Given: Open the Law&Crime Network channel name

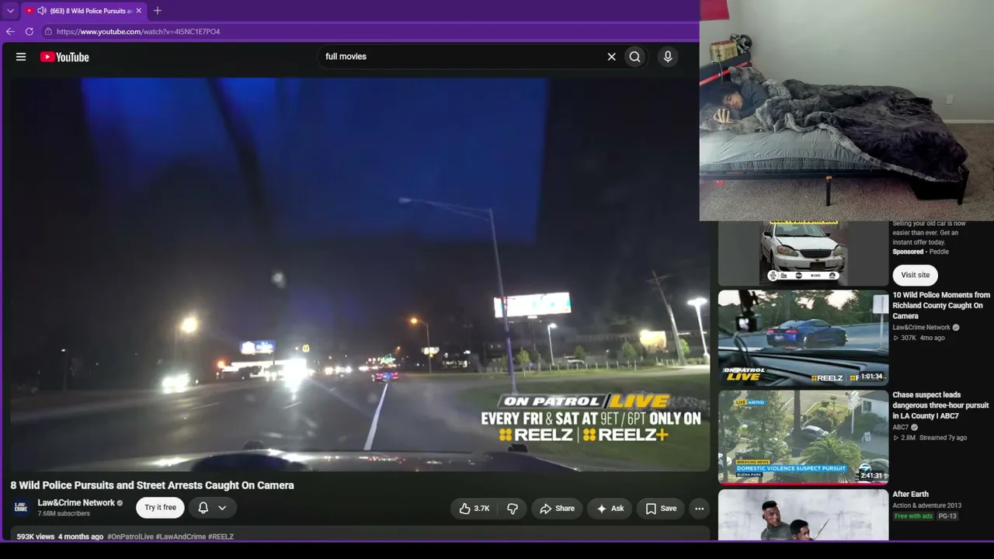Looking at the screenshot, I should click(76, 503).
